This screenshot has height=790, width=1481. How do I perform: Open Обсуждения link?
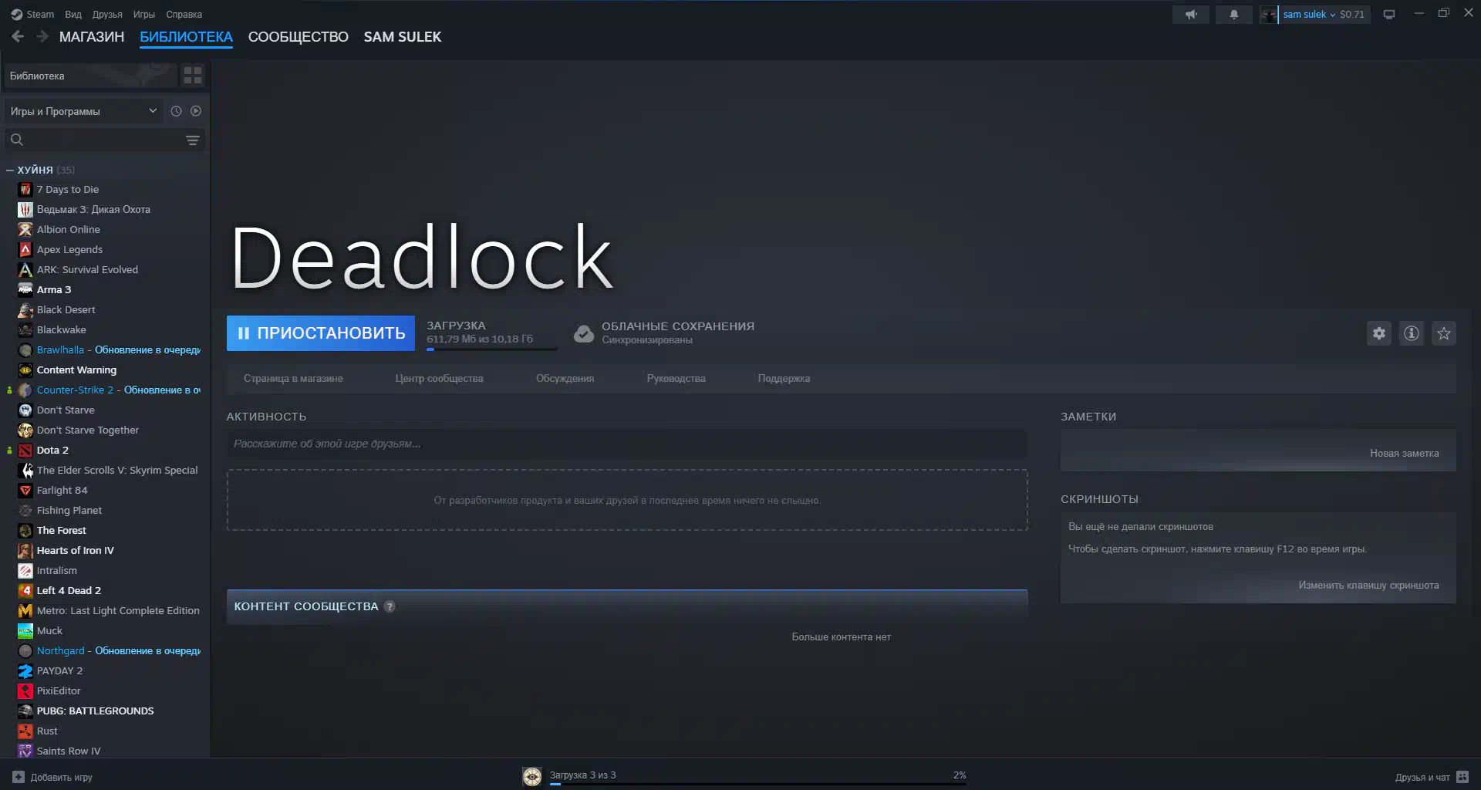click(565, 378)
